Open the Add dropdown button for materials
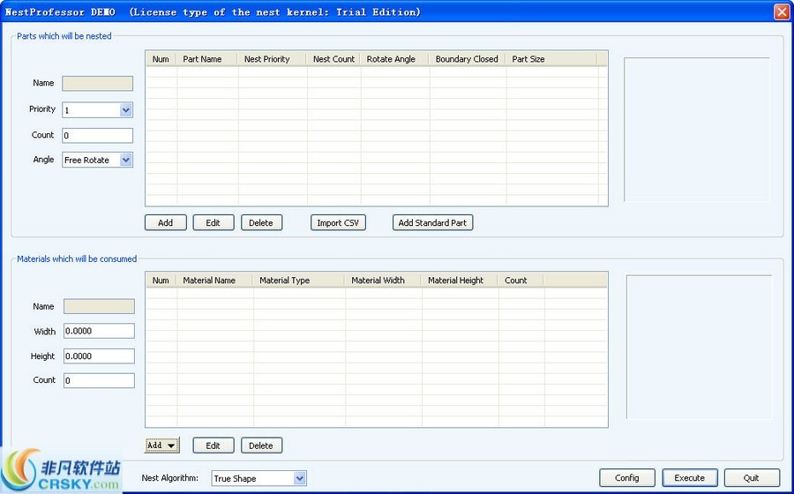 tap(162, 445)
